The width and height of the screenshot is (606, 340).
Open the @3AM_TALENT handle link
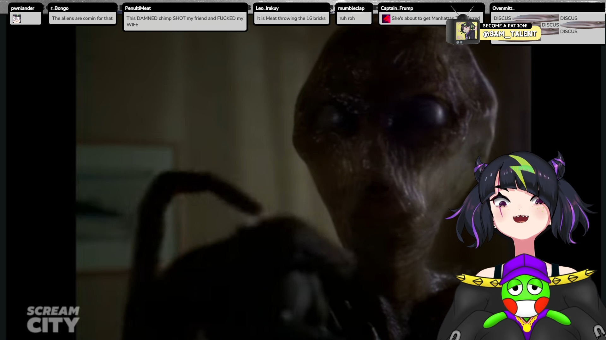pos(509,34)
